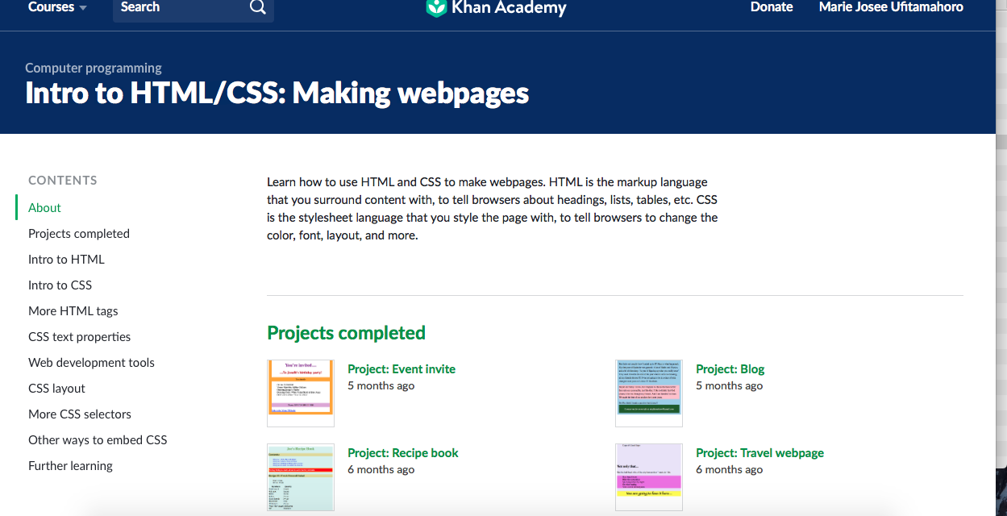
Task: Go to CSS text properties section
Action: [x=79, y=337]
